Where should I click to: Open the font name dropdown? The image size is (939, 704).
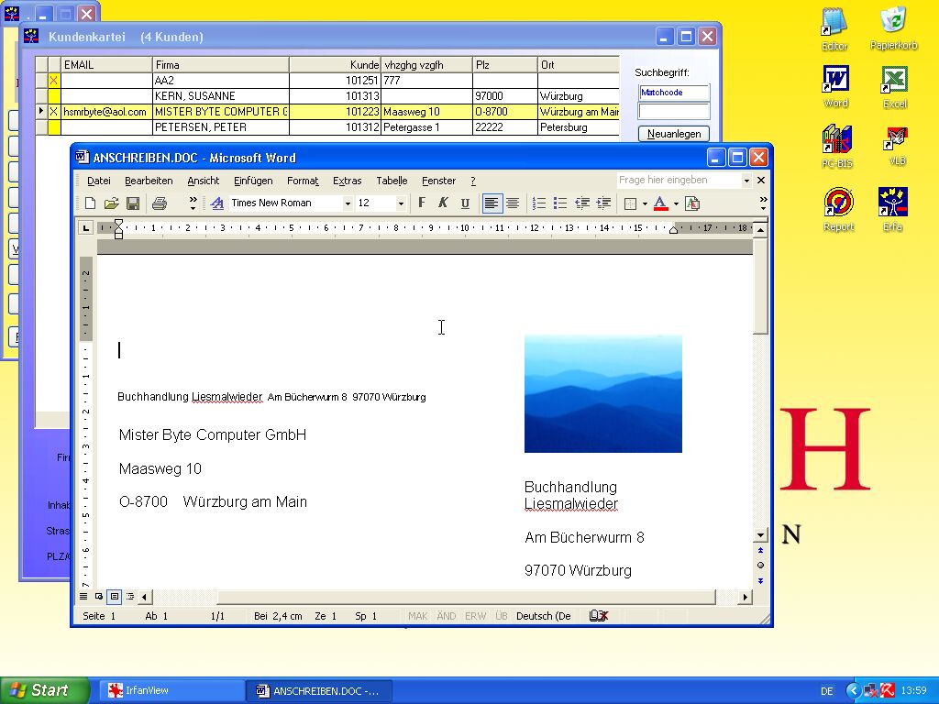coord(348,203)
